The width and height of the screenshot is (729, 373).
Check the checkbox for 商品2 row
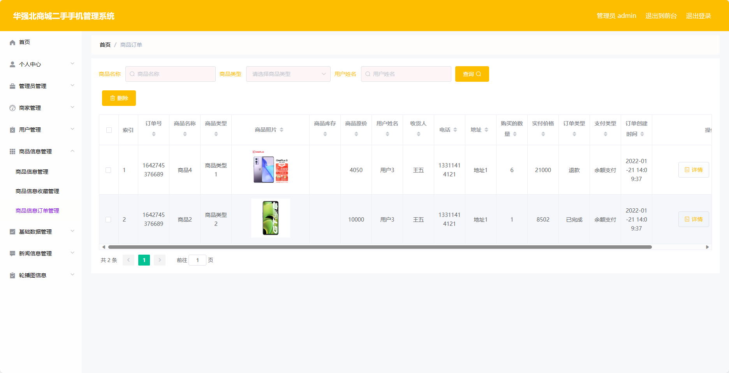click(x=108, y=220)
